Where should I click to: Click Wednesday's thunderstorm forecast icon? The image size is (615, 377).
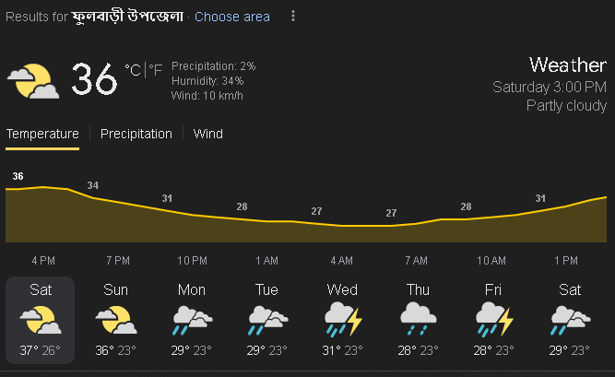point(343,320)
